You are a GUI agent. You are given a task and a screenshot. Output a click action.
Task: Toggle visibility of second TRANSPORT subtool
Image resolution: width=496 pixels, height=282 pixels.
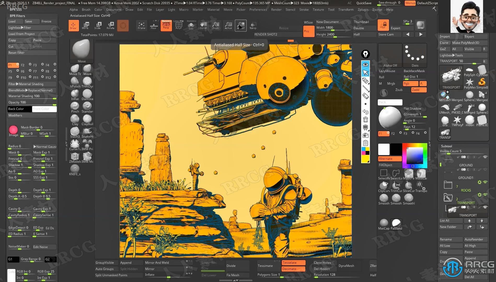click(485, 207)
